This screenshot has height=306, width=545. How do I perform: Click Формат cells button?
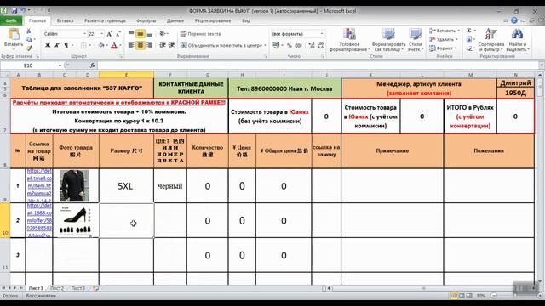pyautogui.click(x=442, y=48)
